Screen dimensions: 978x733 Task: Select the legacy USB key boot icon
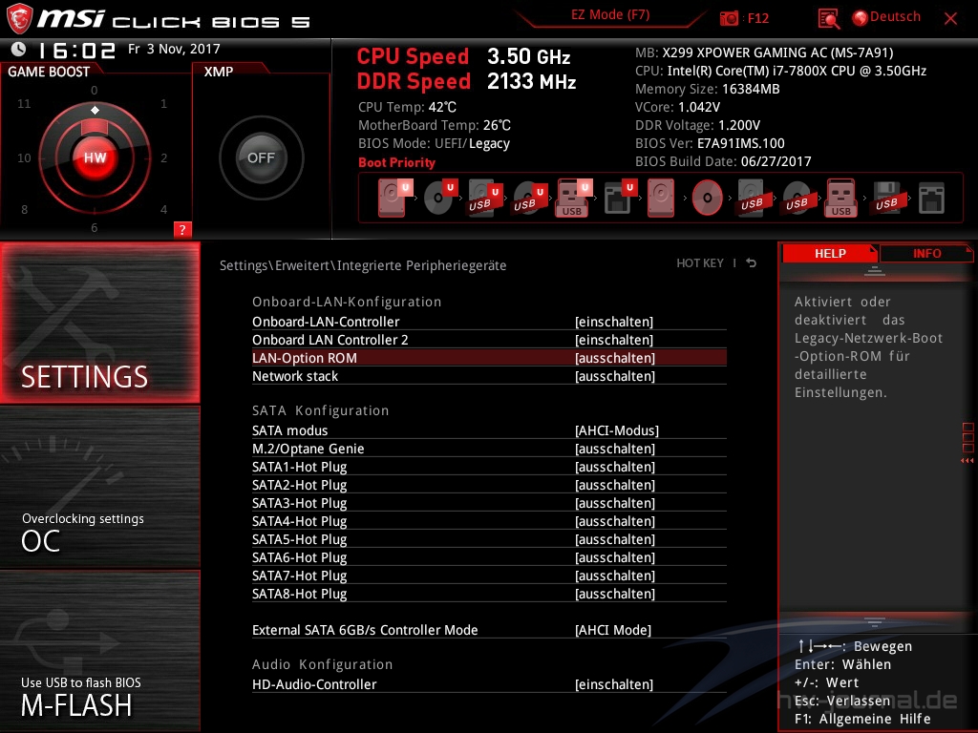pyautogui.click(x=840, y=198)
